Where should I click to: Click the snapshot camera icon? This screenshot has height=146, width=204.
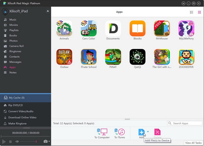tap(45, 141)
